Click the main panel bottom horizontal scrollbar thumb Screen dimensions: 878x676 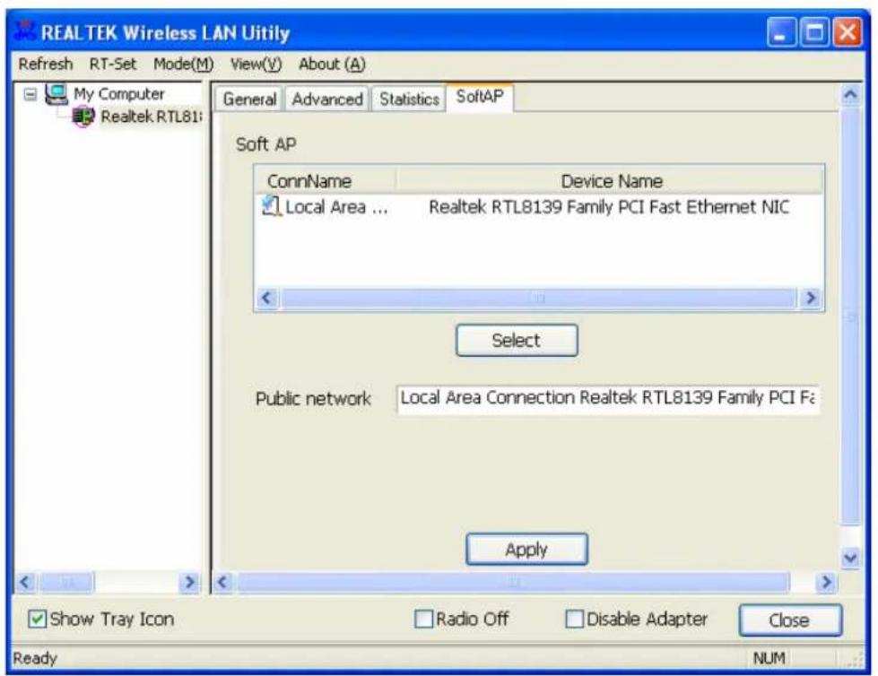coord(514,583)
